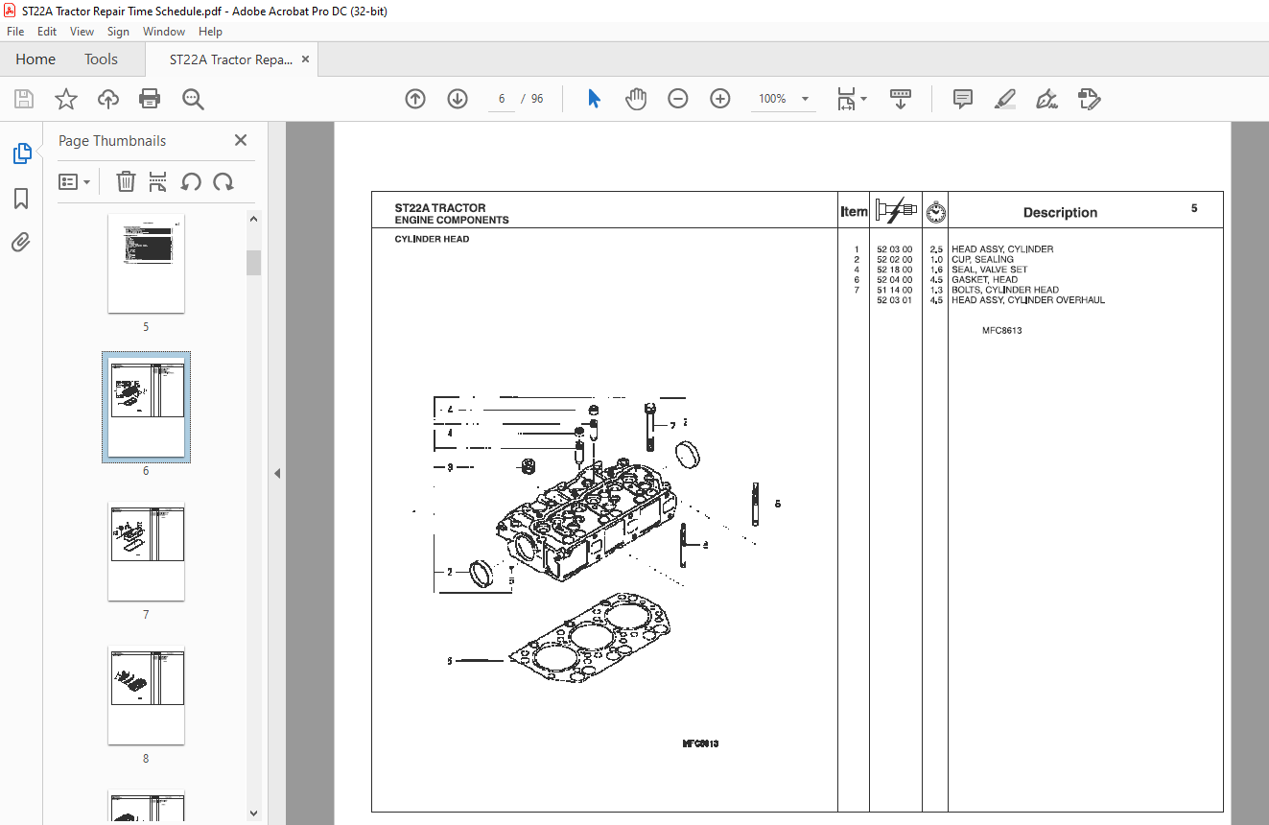
Task: Open Attachments paperclip panel
Action: click(x=21, y=243)
